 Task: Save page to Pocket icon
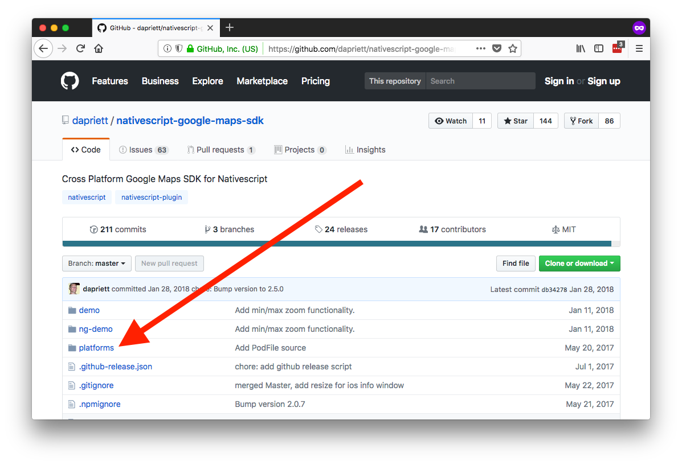pyautogui.click(x=497, y=48)
